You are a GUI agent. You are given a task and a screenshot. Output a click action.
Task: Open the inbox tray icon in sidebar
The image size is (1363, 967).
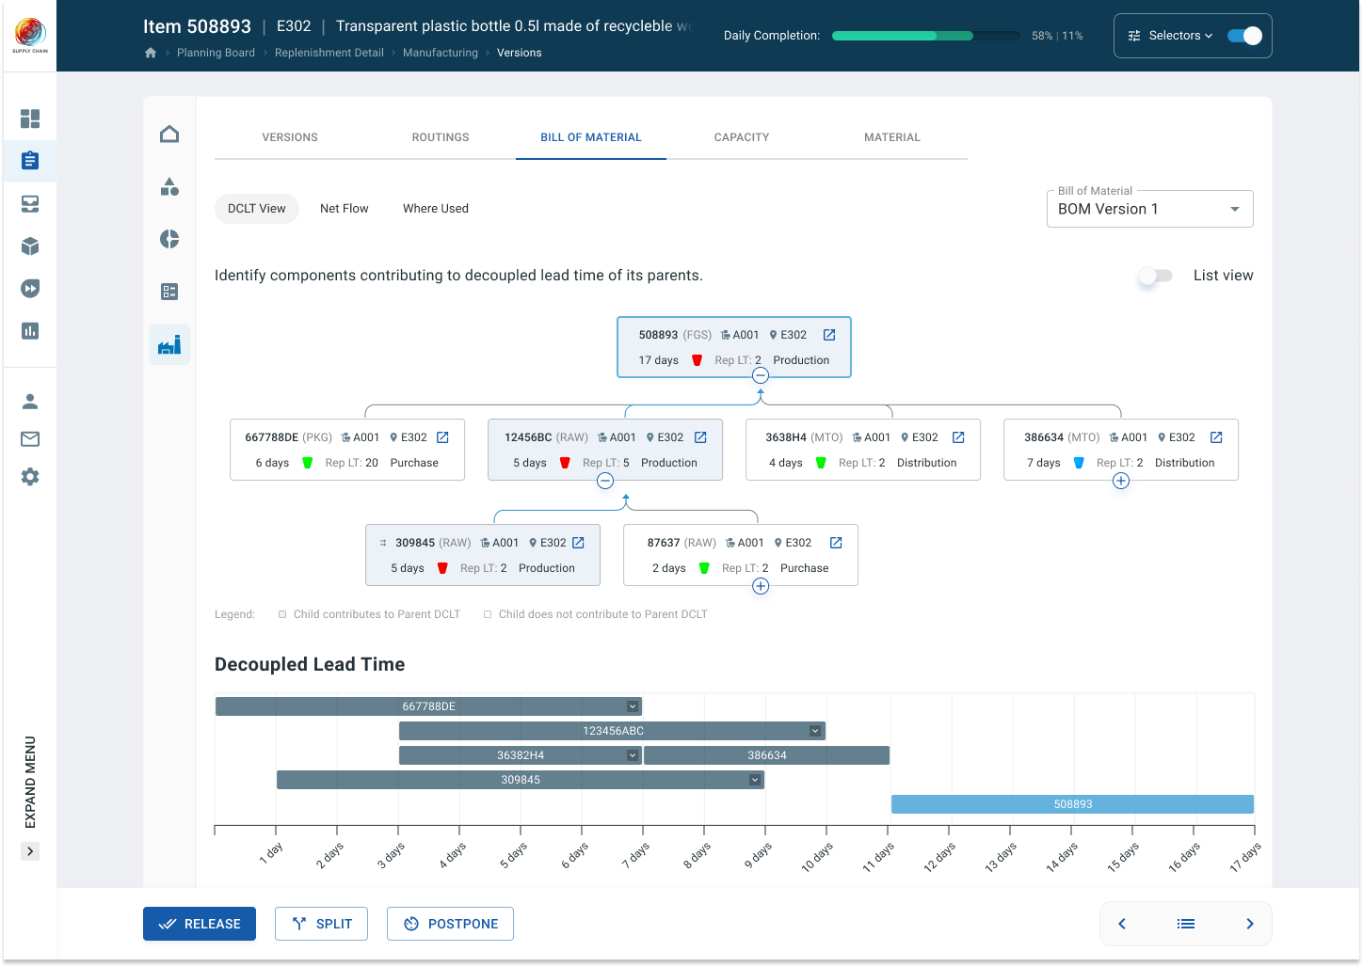30,204
